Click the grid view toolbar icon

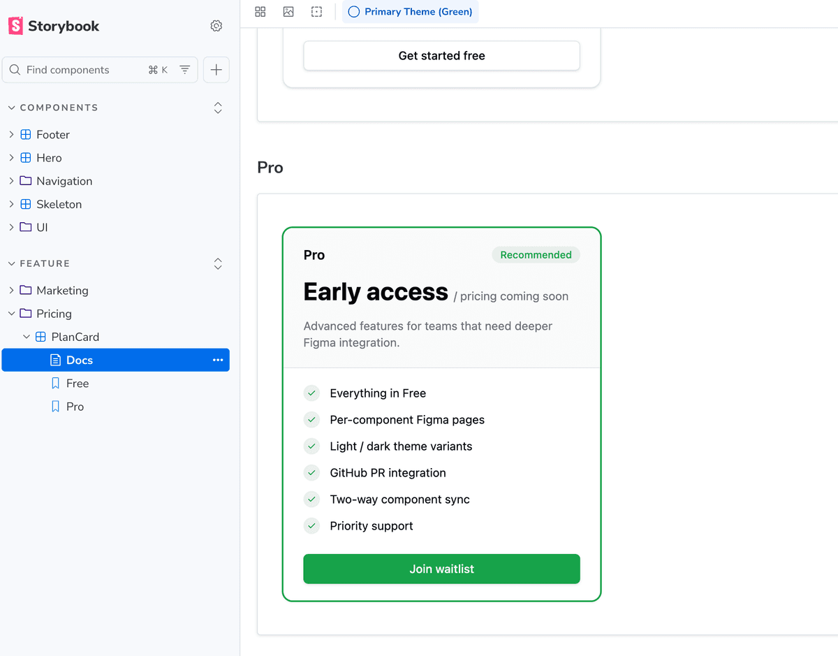(260, 12)
